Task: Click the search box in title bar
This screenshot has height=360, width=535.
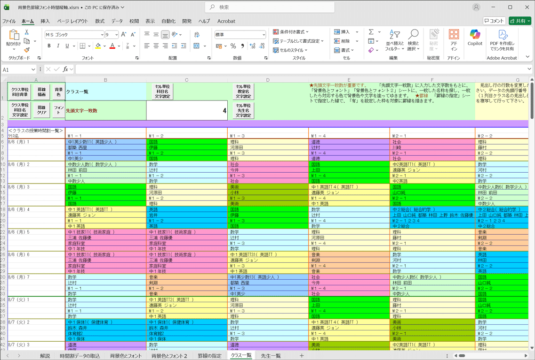Action: pyautogui.click(x=270, y=7)
